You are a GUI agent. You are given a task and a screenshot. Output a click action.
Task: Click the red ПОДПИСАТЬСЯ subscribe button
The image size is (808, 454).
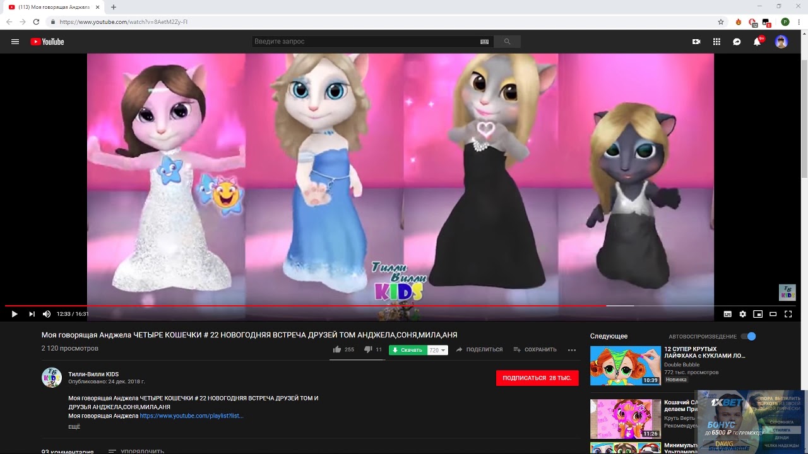[537, 378]
